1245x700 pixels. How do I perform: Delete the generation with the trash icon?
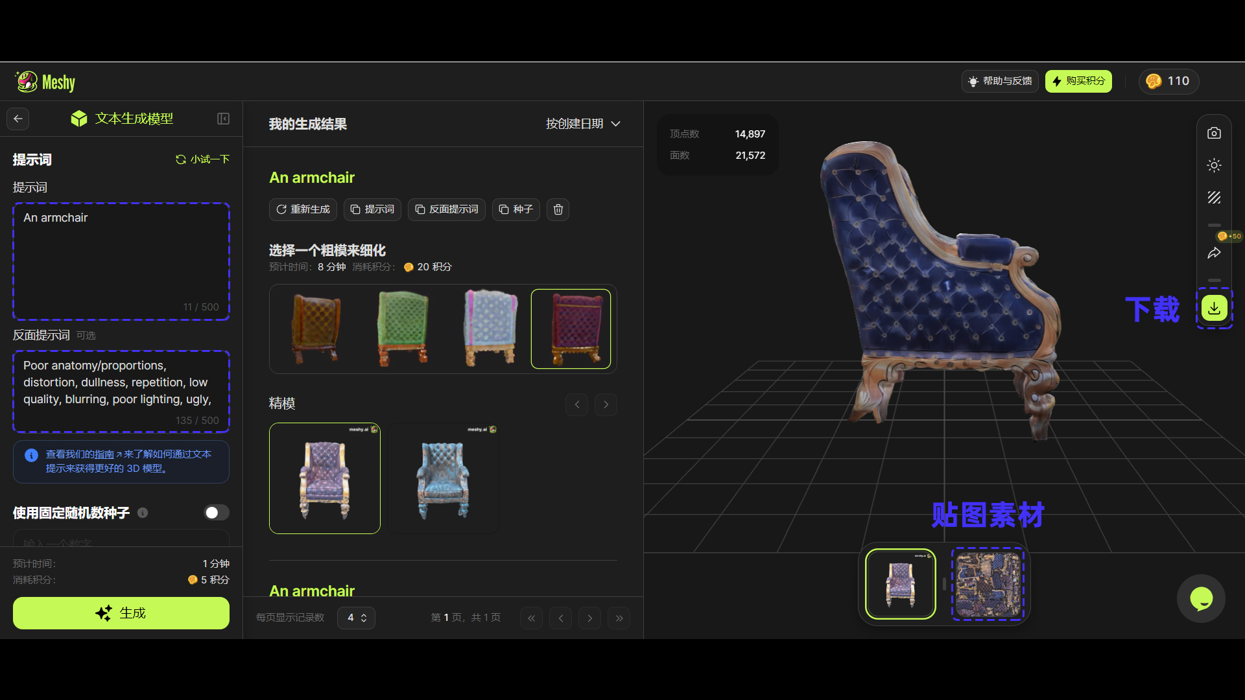click(557, 209)
